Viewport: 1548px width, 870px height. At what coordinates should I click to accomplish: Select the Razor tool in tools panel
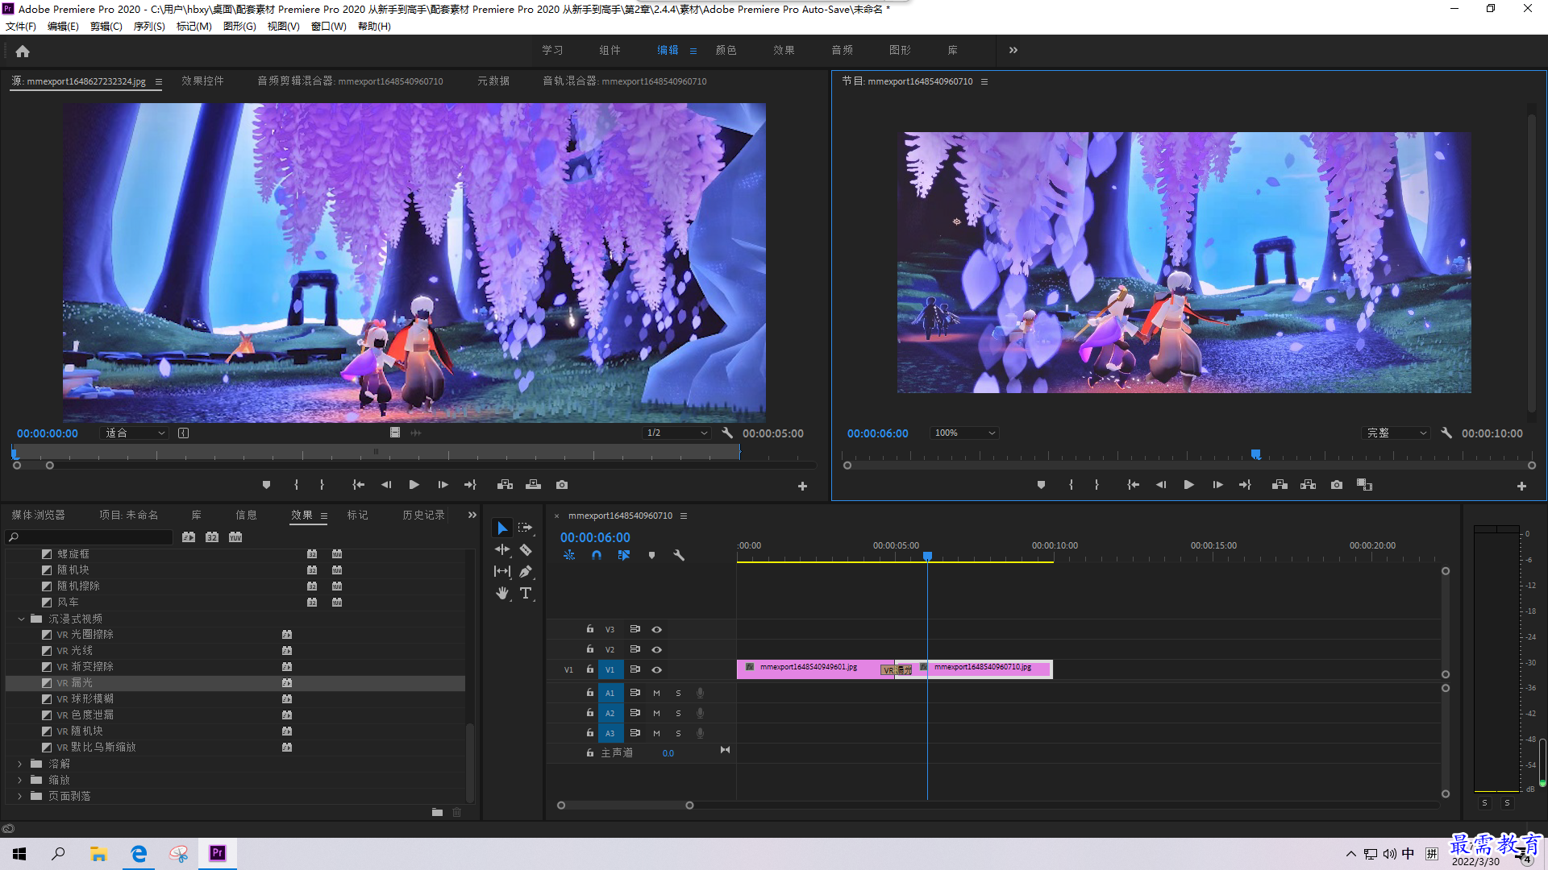(526, 550)
